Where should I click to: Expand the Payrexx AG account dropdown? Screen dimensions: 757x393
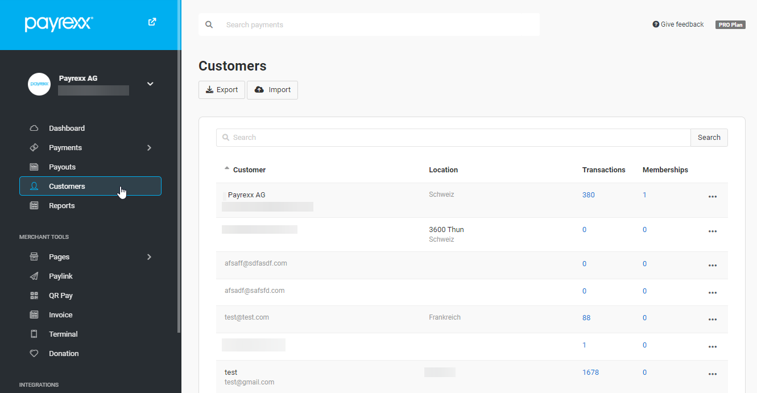coord(150,84)
